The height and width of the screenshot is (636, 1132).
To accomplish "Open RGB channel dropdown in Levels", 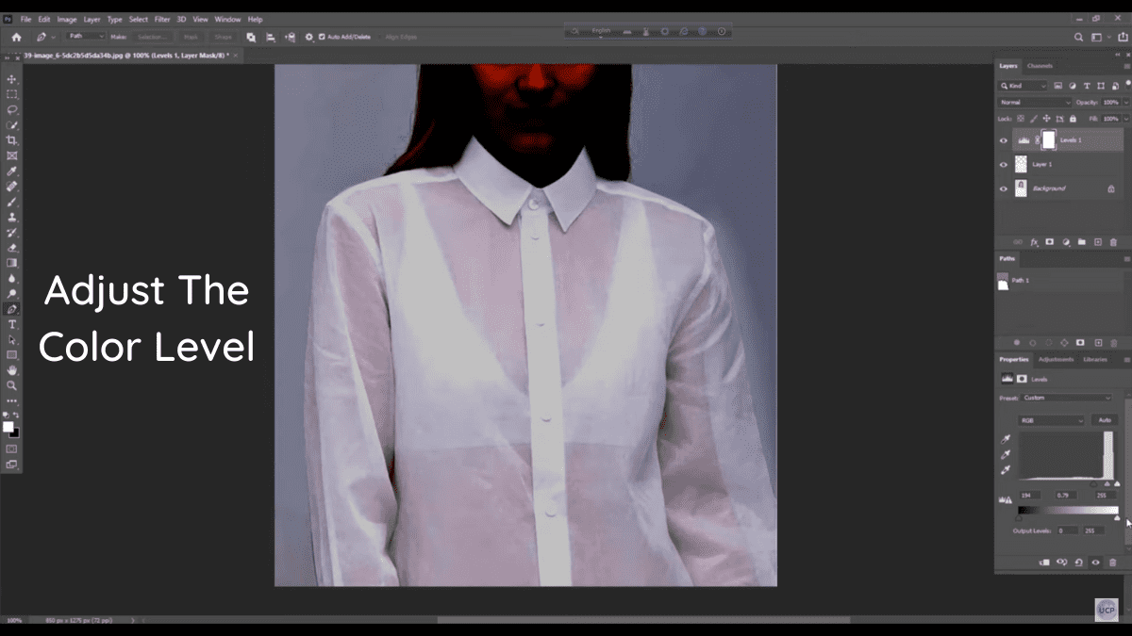I will coord(1053,419).
